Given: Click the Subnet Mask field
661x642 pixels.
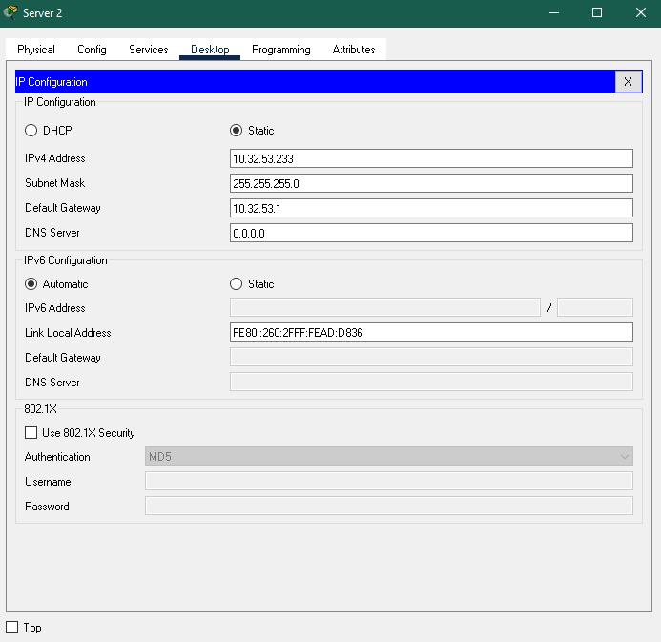Looking at the screenshot, I should 431,183.
